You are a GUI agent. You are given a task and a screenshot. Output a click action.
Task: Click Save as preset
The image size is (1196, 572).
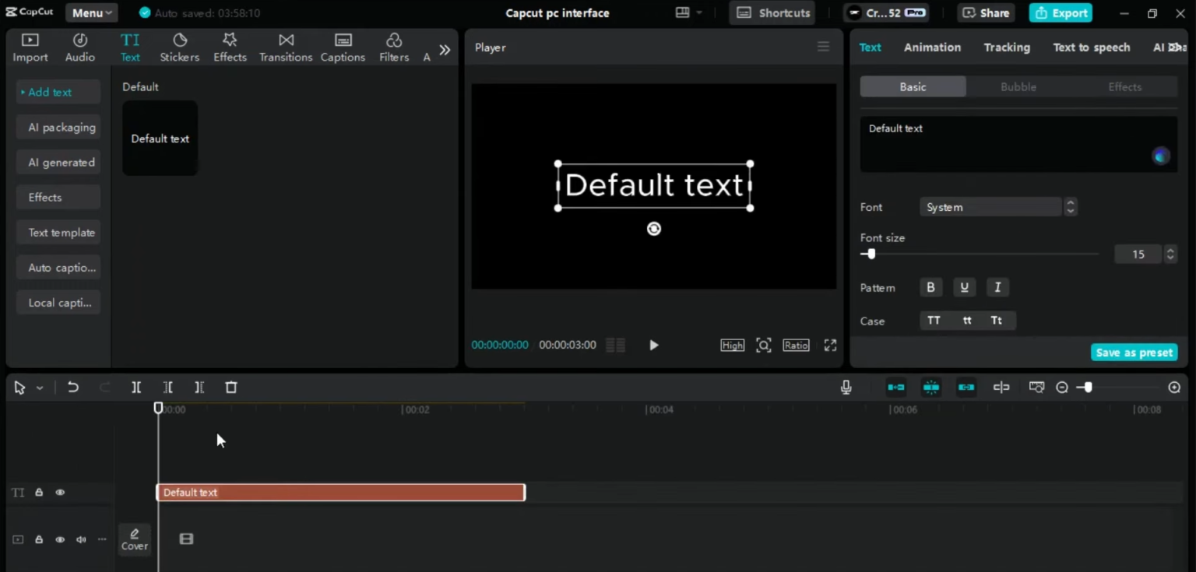[x=1134, y=353]
